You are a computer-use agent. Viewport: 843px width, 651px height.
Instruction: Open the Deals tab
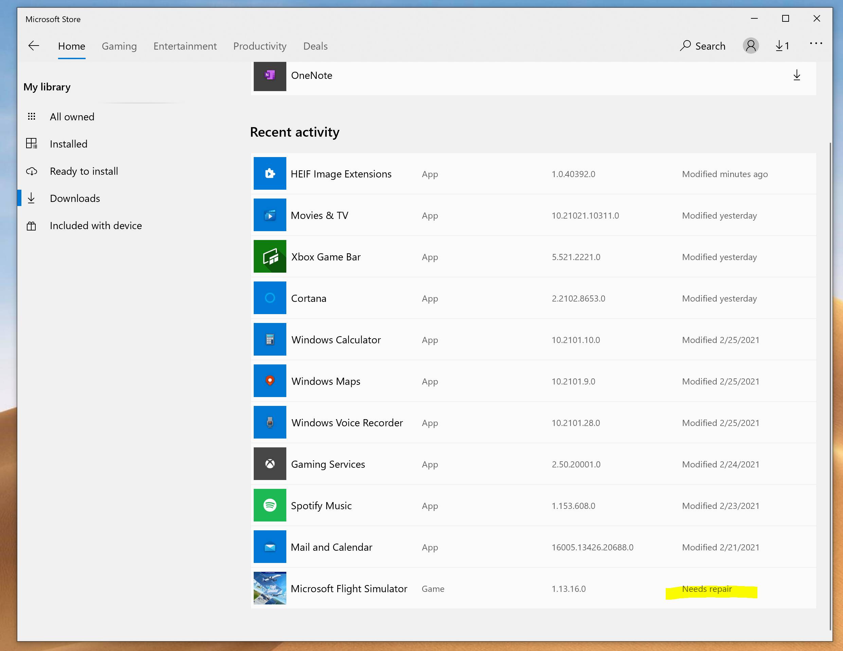[x=315, y=46]
